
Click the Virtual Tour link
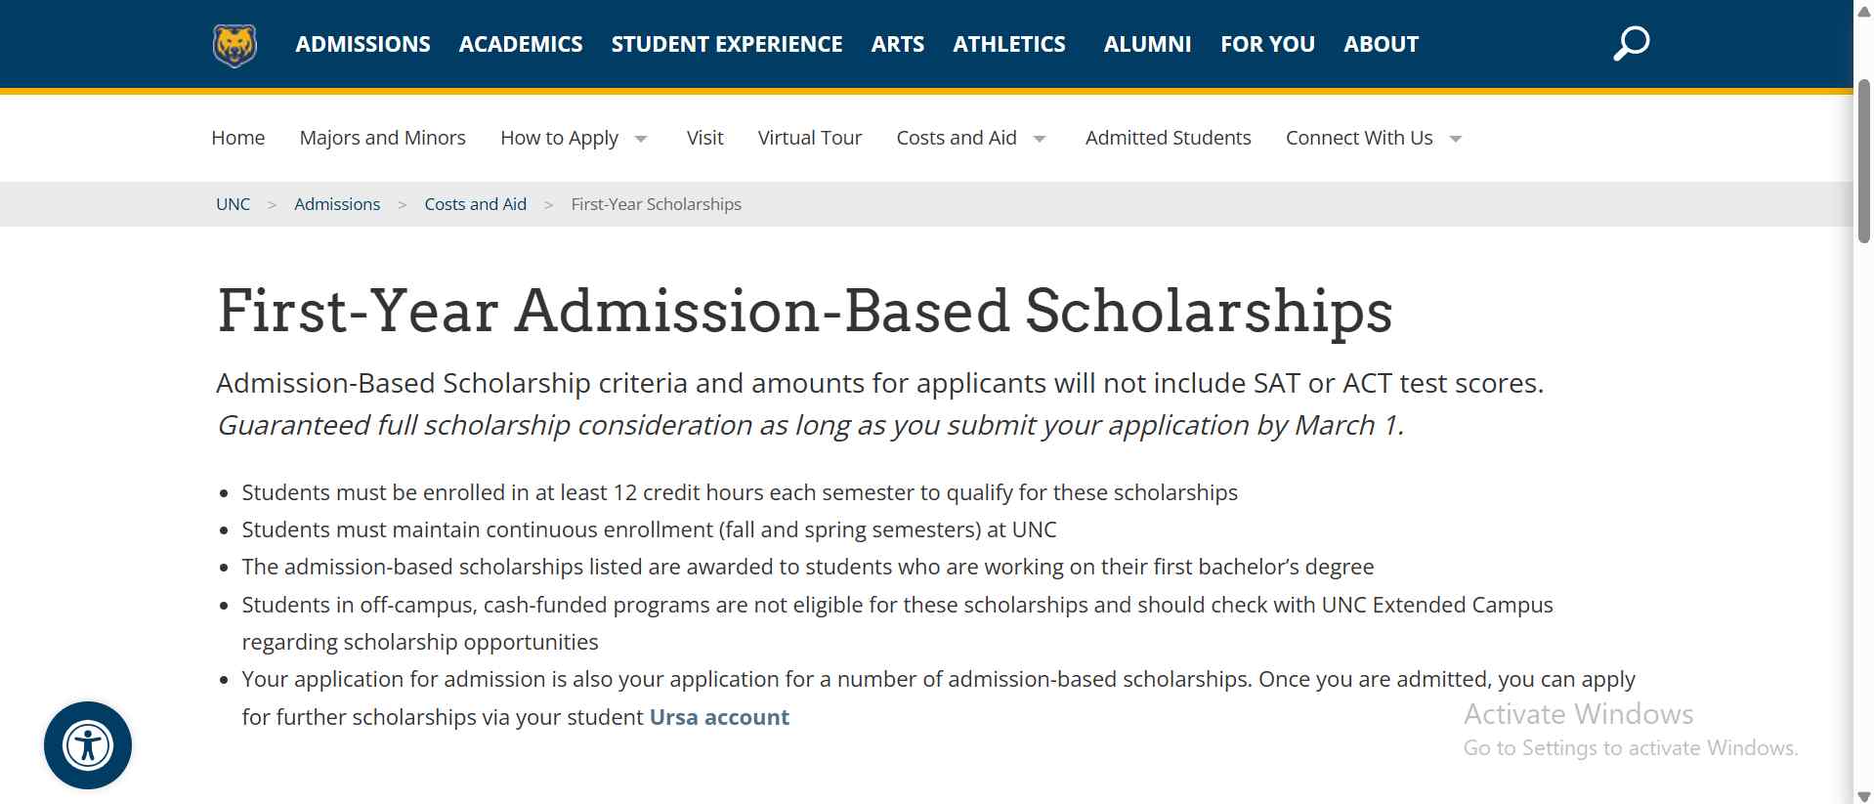point(809,138)
